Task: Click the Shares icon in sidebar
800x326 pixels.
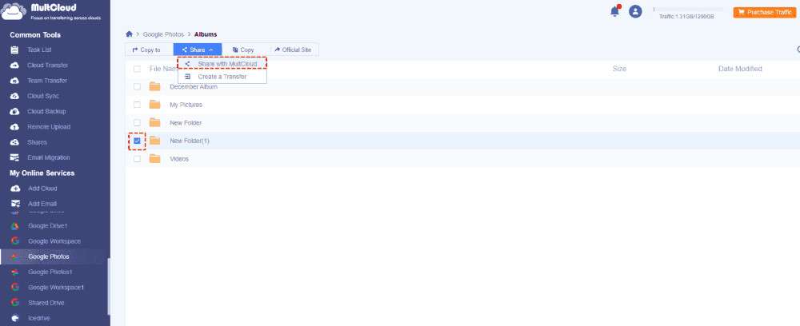Action: [x=14, y=142]
